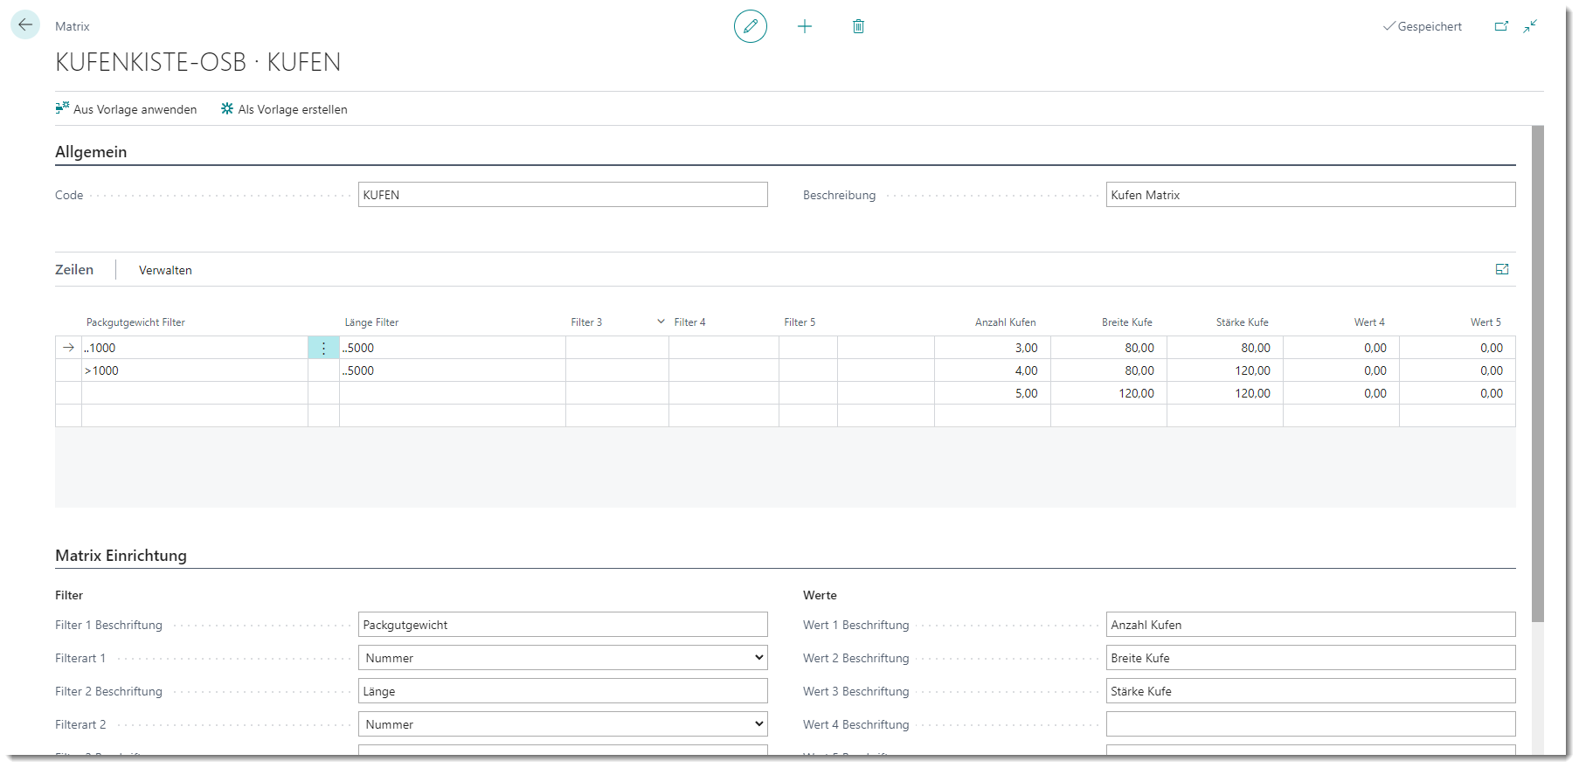
Task: Open the Filterart 1 dropdown
Action: pyautogui.click(x=563, y=657)
